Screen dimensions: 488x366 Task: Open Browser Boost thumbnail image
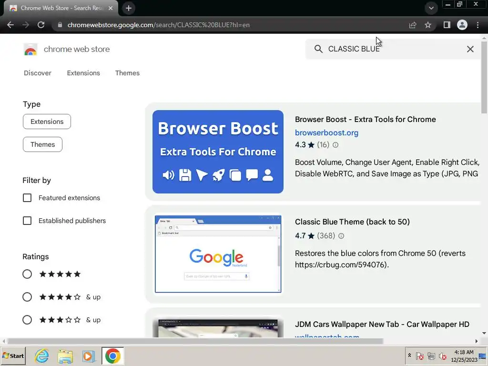(218, 152)
